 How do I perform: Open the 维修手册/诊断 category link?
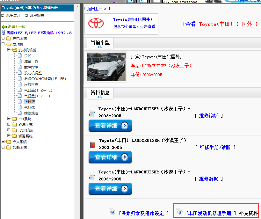pyautogui.click(x=215, y=147)
